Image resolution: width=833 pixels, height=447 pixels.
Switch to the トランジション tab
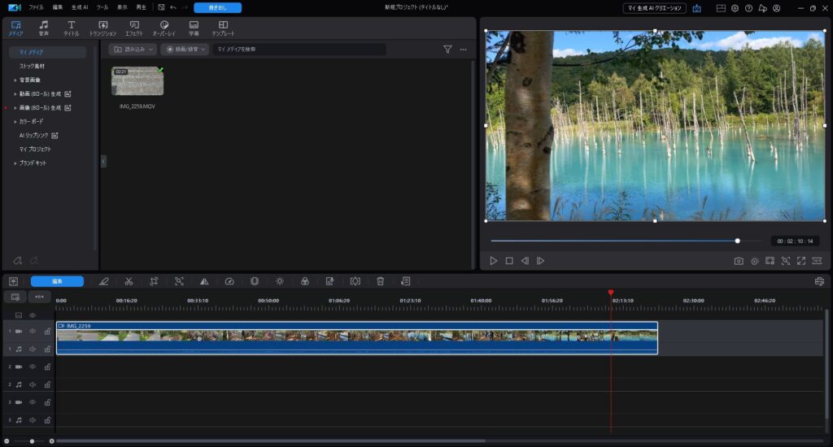[x=102, y=28]
